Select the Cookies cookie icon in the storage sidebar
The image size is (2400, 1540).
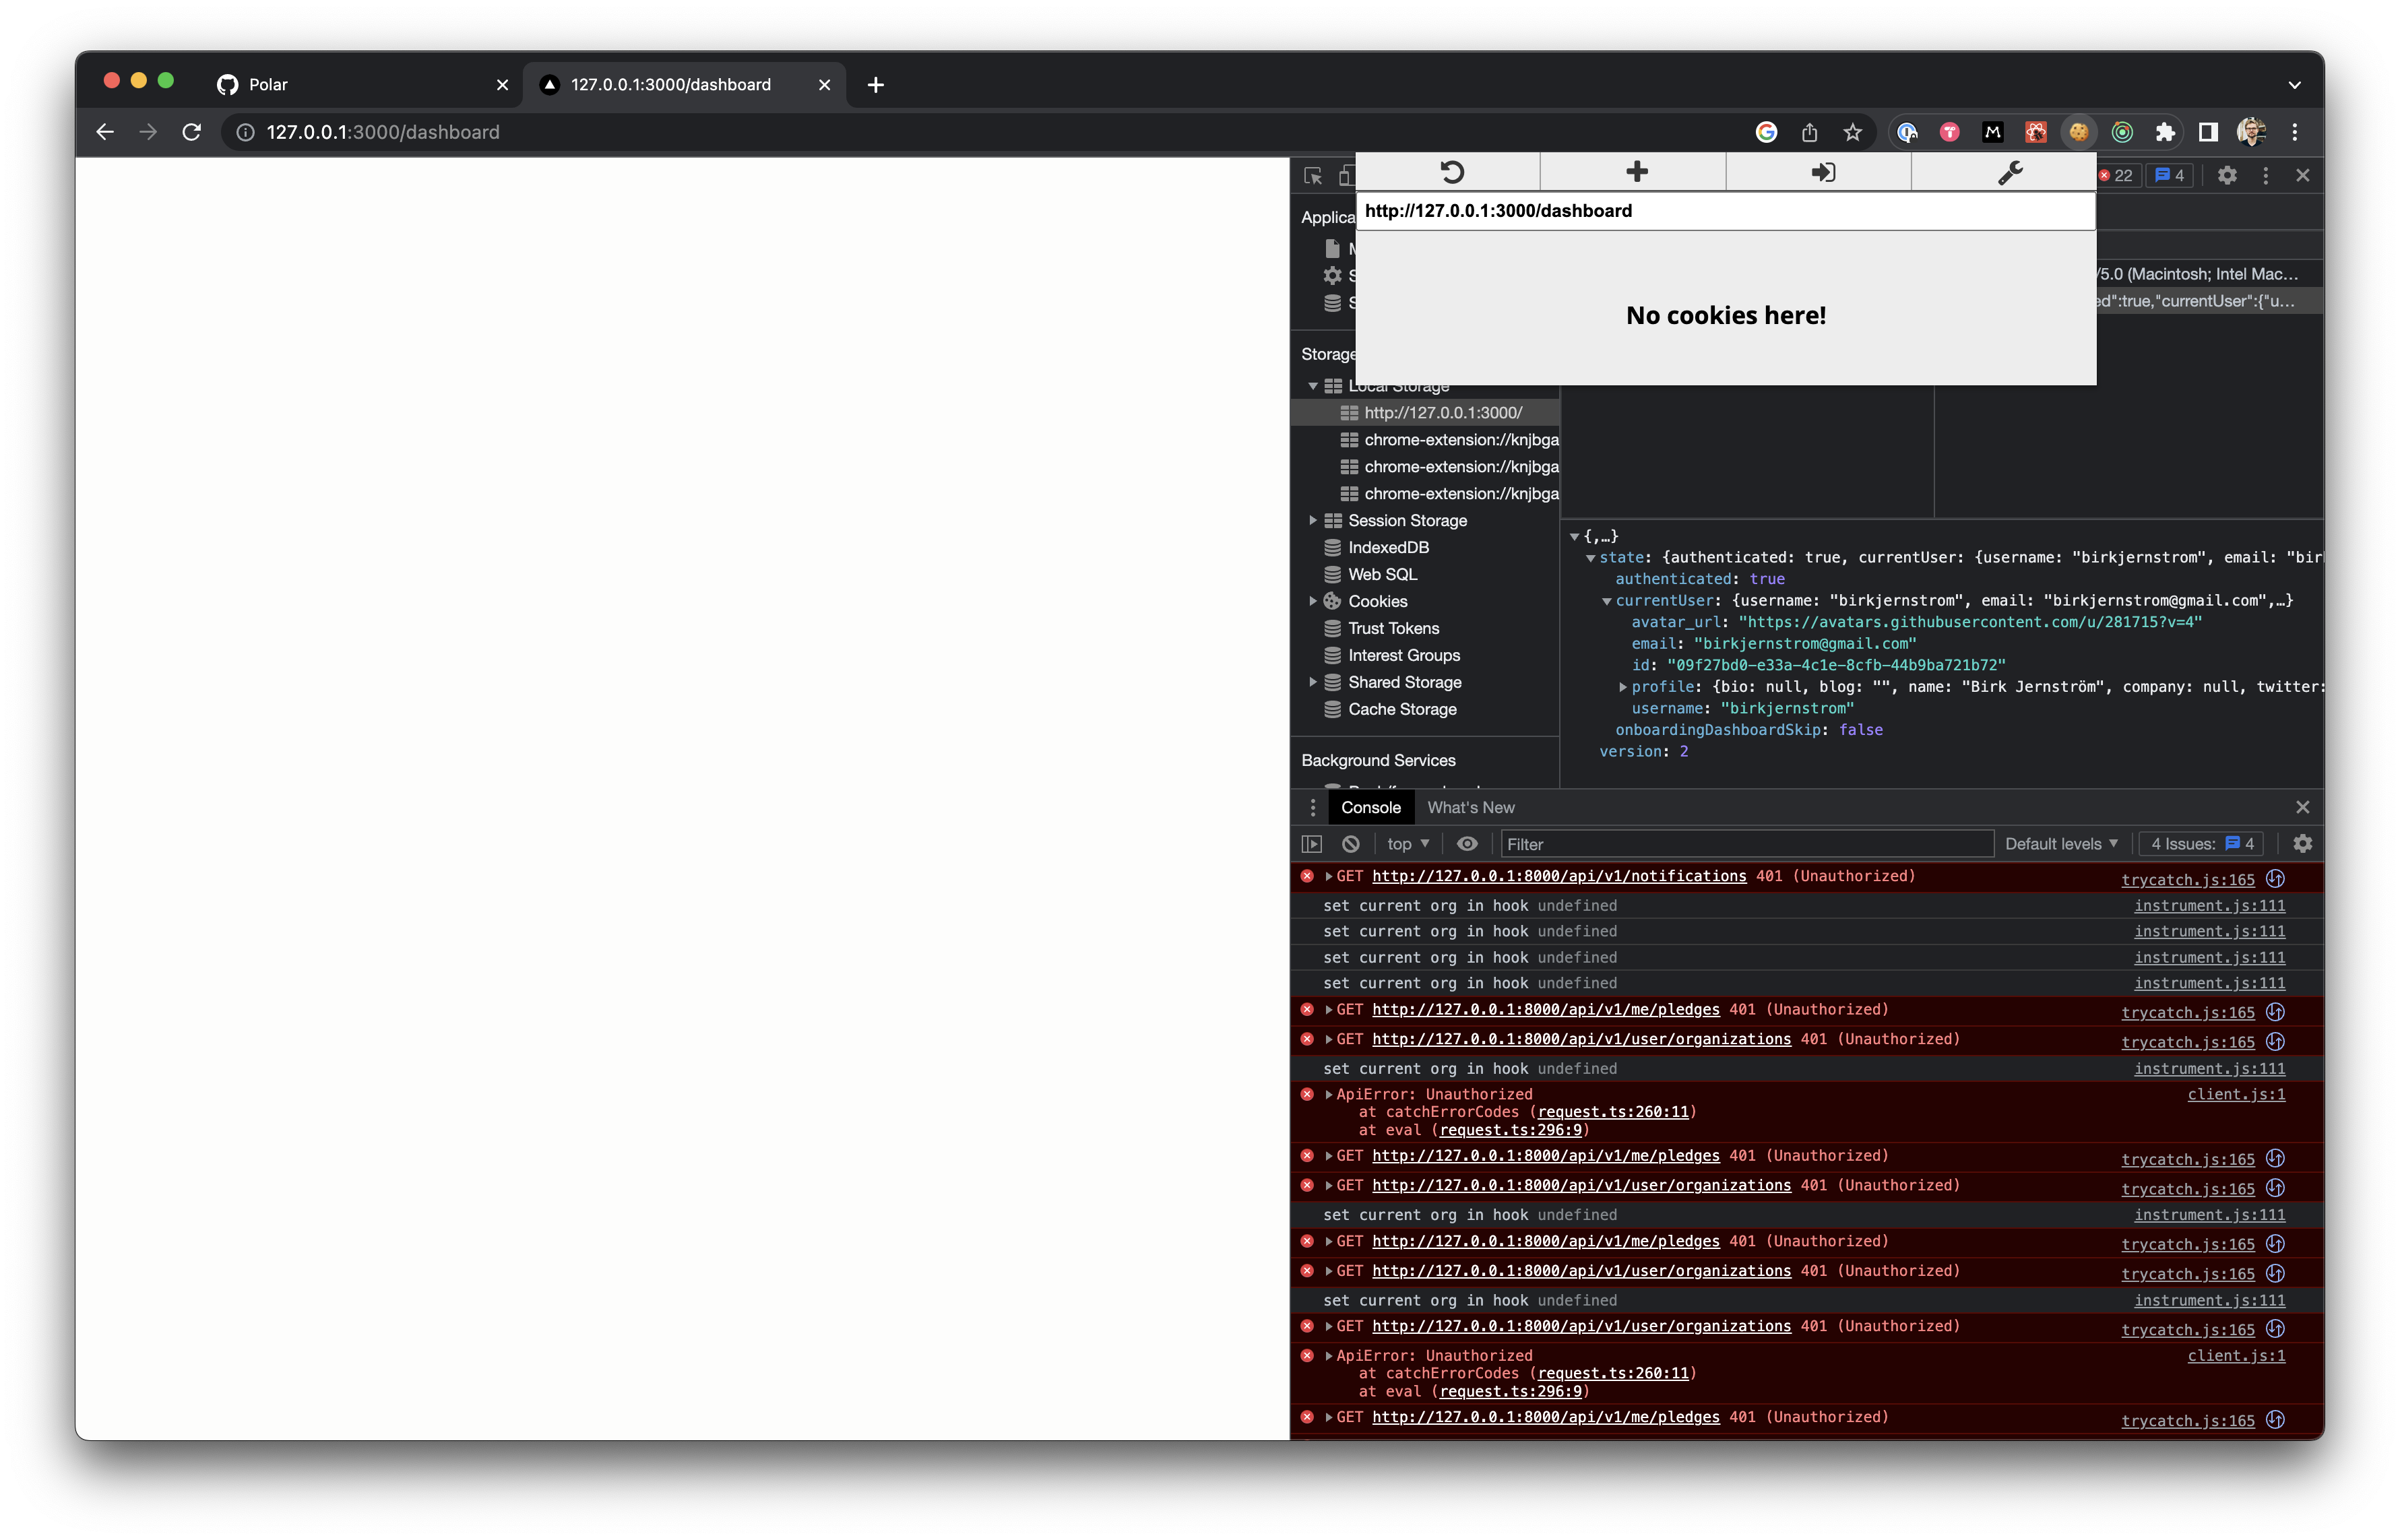point(1332,601)
